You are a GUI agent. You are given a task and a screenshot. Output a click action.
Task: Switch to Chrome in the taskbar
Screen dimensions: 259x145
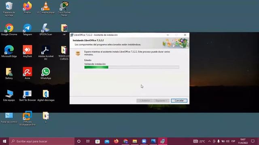tap(125, 141)
